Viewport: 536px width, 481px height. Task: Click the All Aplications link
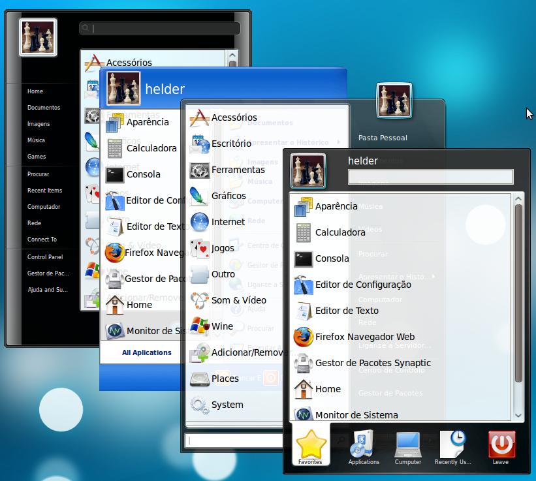(145, 352)
